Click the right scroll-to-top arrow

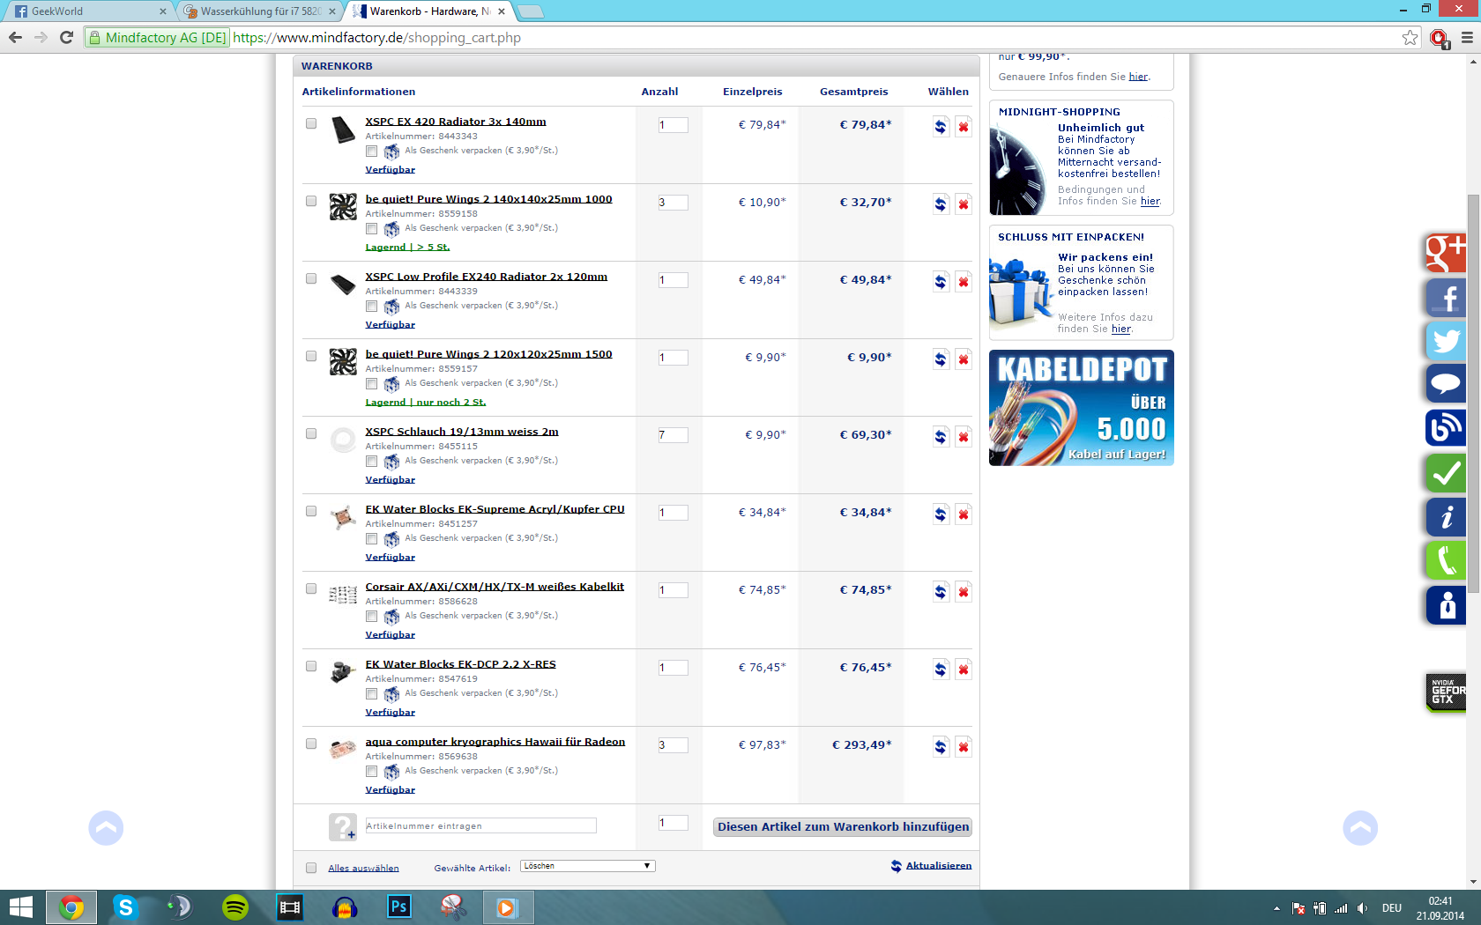click(1360, 827)
